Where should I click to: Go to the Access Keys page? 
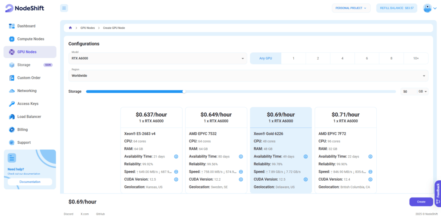[x=28, y=104]
